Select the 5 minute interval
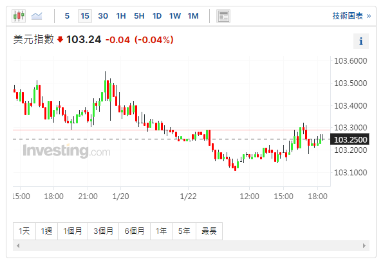The width and height of the screenshot is (383, 264). (x=67, y=16)
